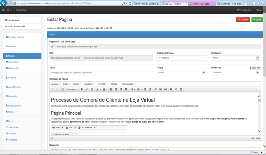The height and width of the screenshot is (155, 266).
Task: Insert a bullet list
Action: (x=132, y=89)
